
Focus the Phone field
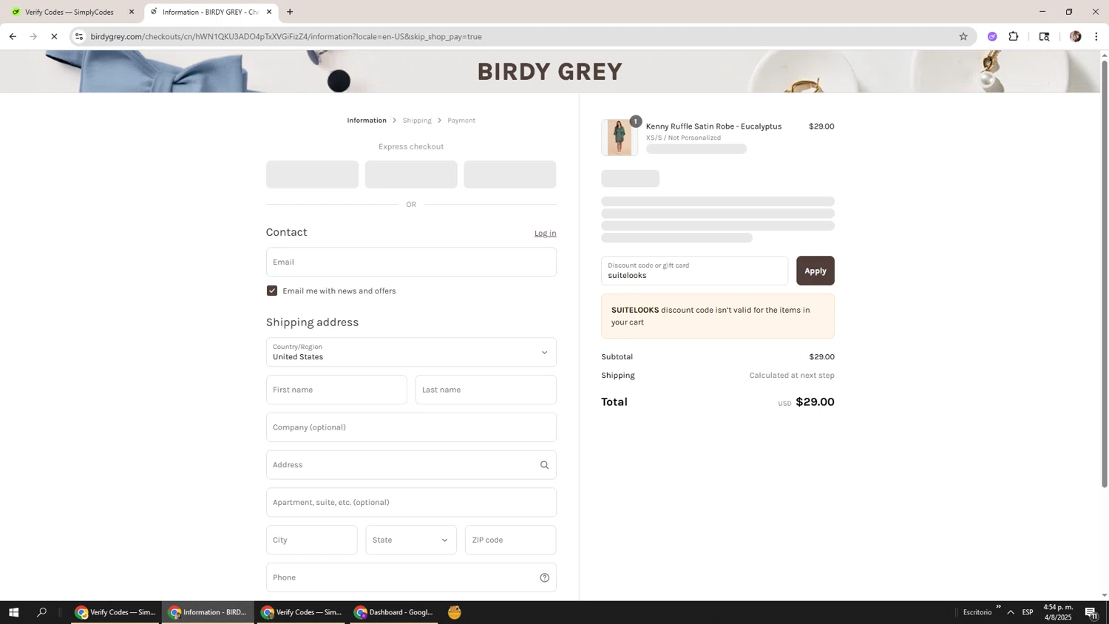tap(411, 577)
